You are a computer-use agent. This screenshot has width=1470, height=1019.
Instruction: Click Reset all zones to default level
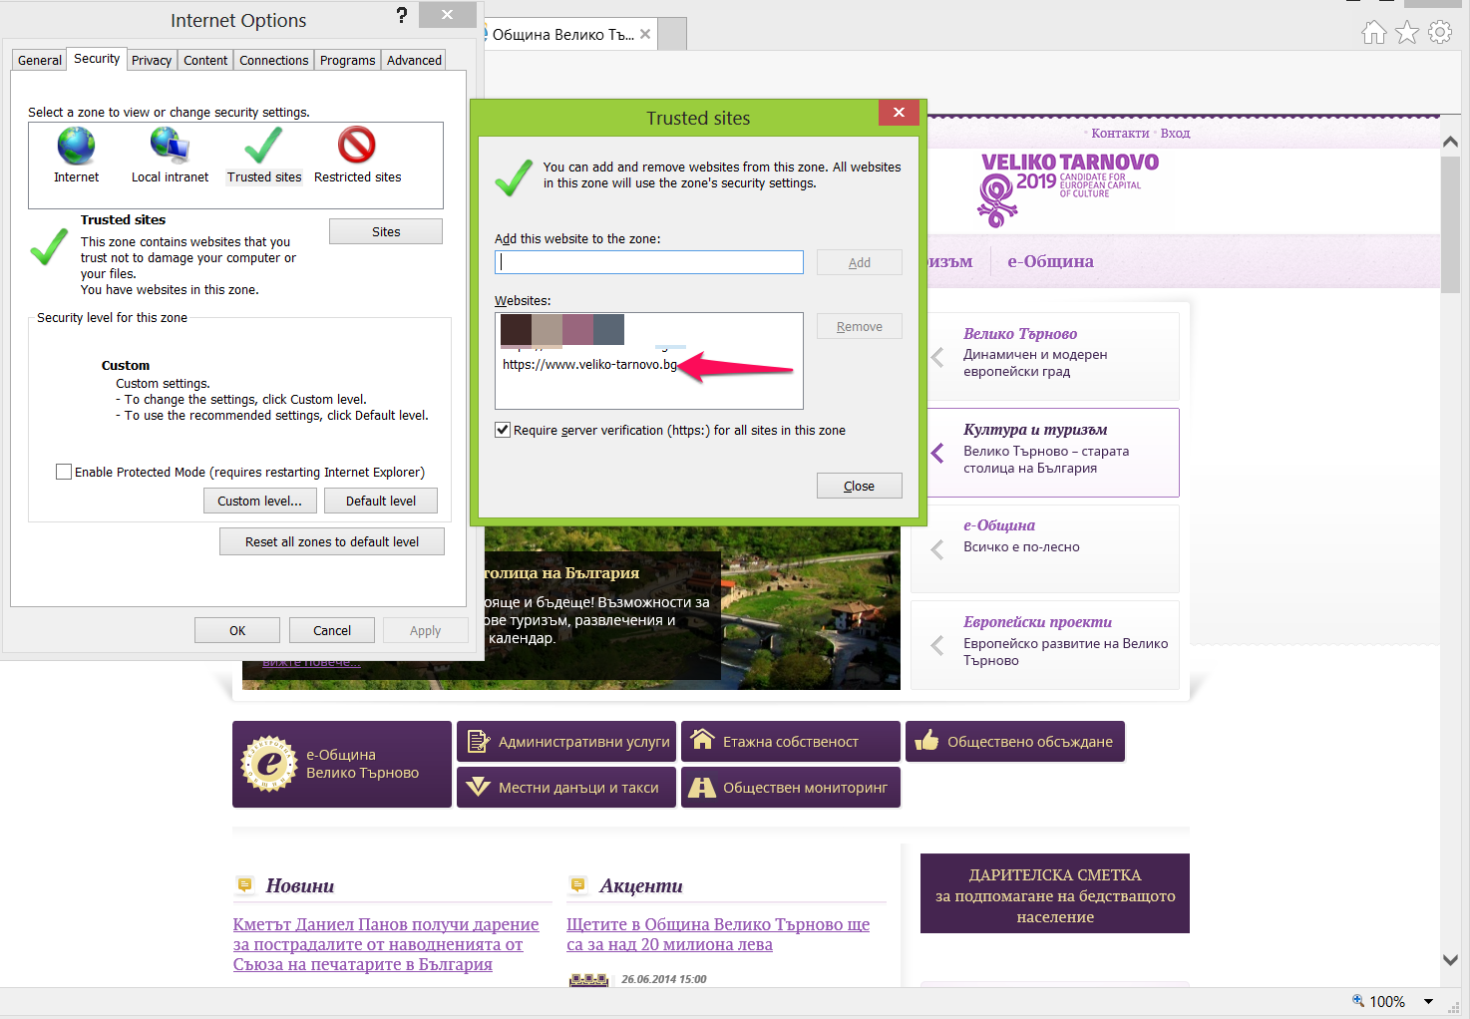[332, 541]
